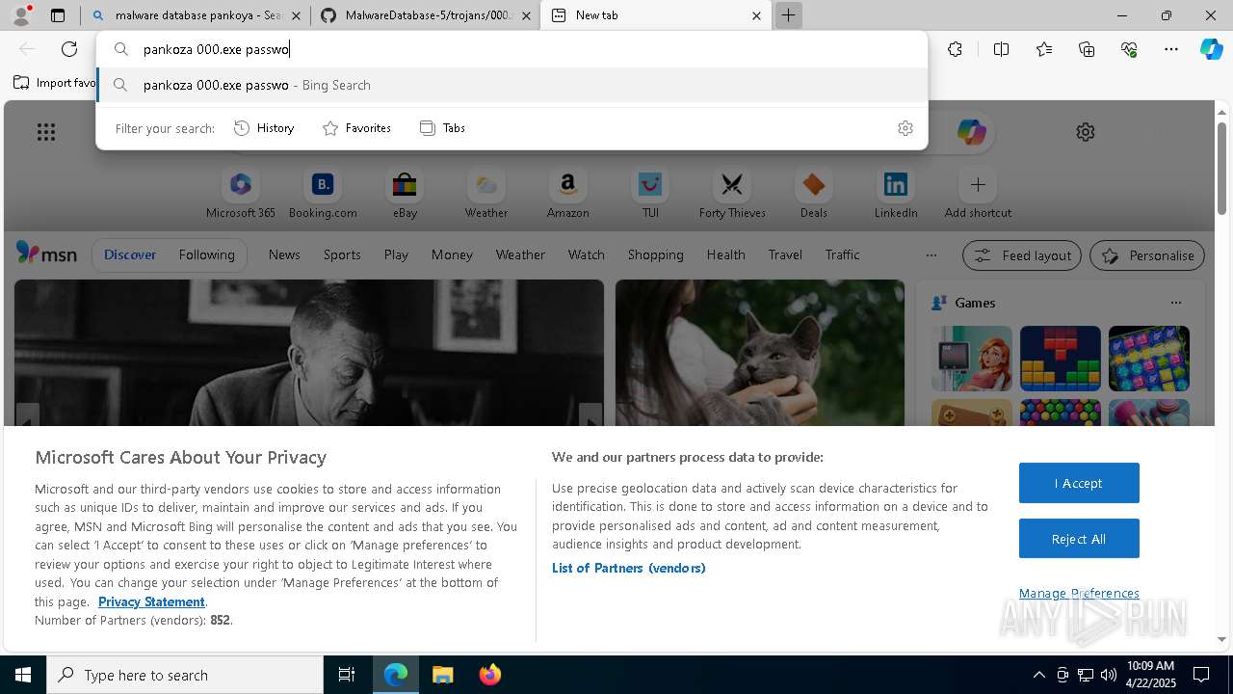Open Task View on taskbar

[x=348, y=675]
